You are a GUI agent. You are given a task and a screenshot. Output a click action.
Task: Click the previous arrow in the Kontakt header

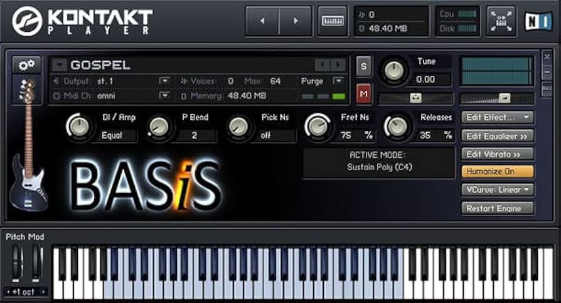pyautogui.click(x=262, y=21)
